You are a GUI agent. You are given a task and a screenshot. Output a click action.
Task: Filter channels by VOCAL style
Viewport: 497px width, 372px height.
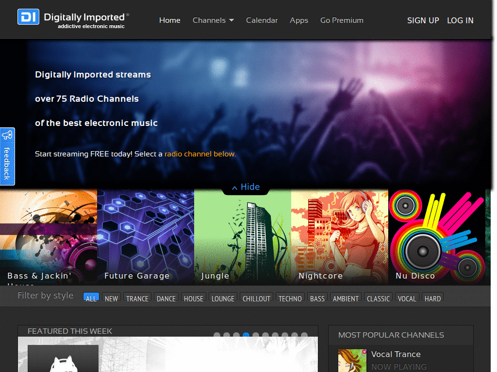[x=407, y=298]
